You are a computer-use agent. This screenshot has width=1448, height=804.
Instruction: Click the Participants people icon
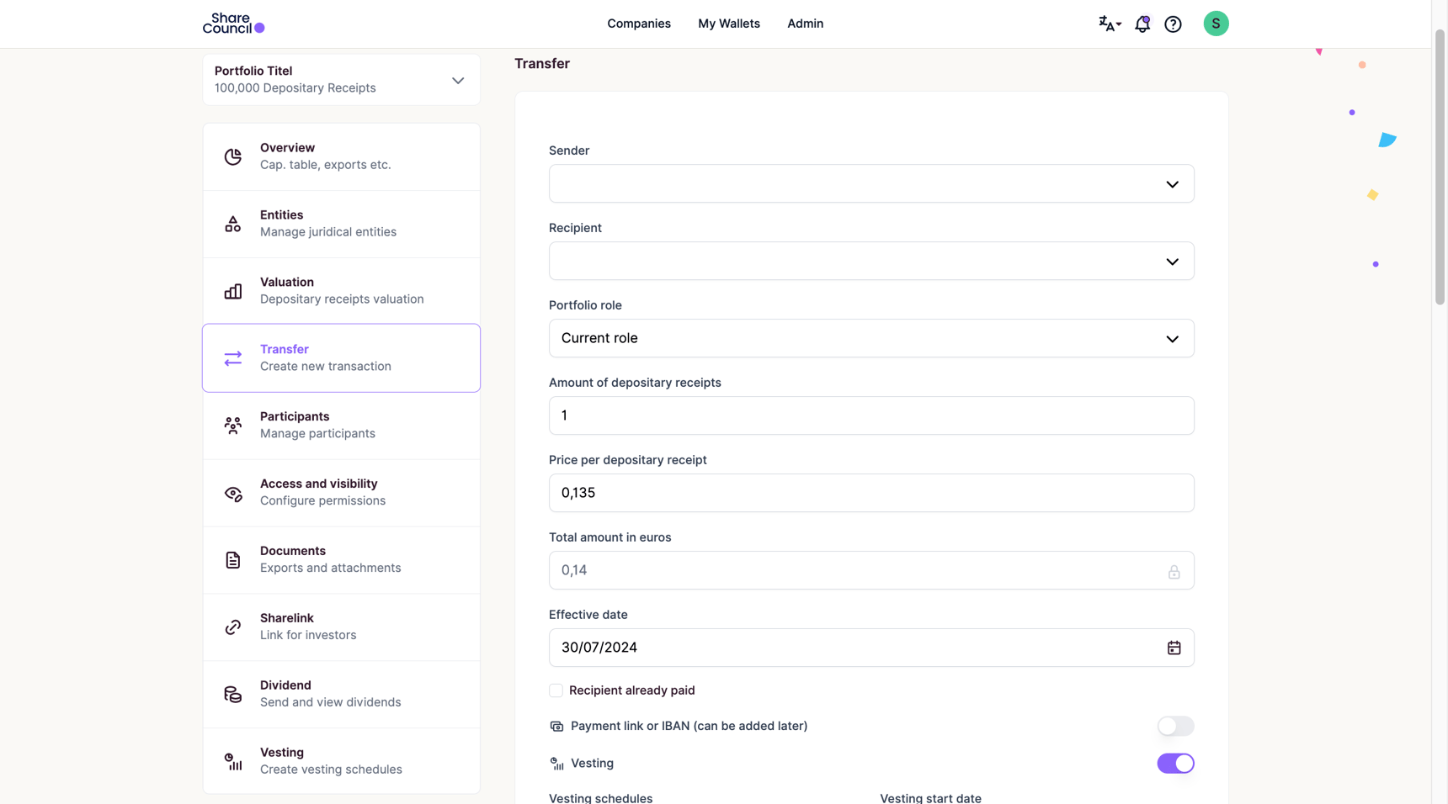click(233, 426)
